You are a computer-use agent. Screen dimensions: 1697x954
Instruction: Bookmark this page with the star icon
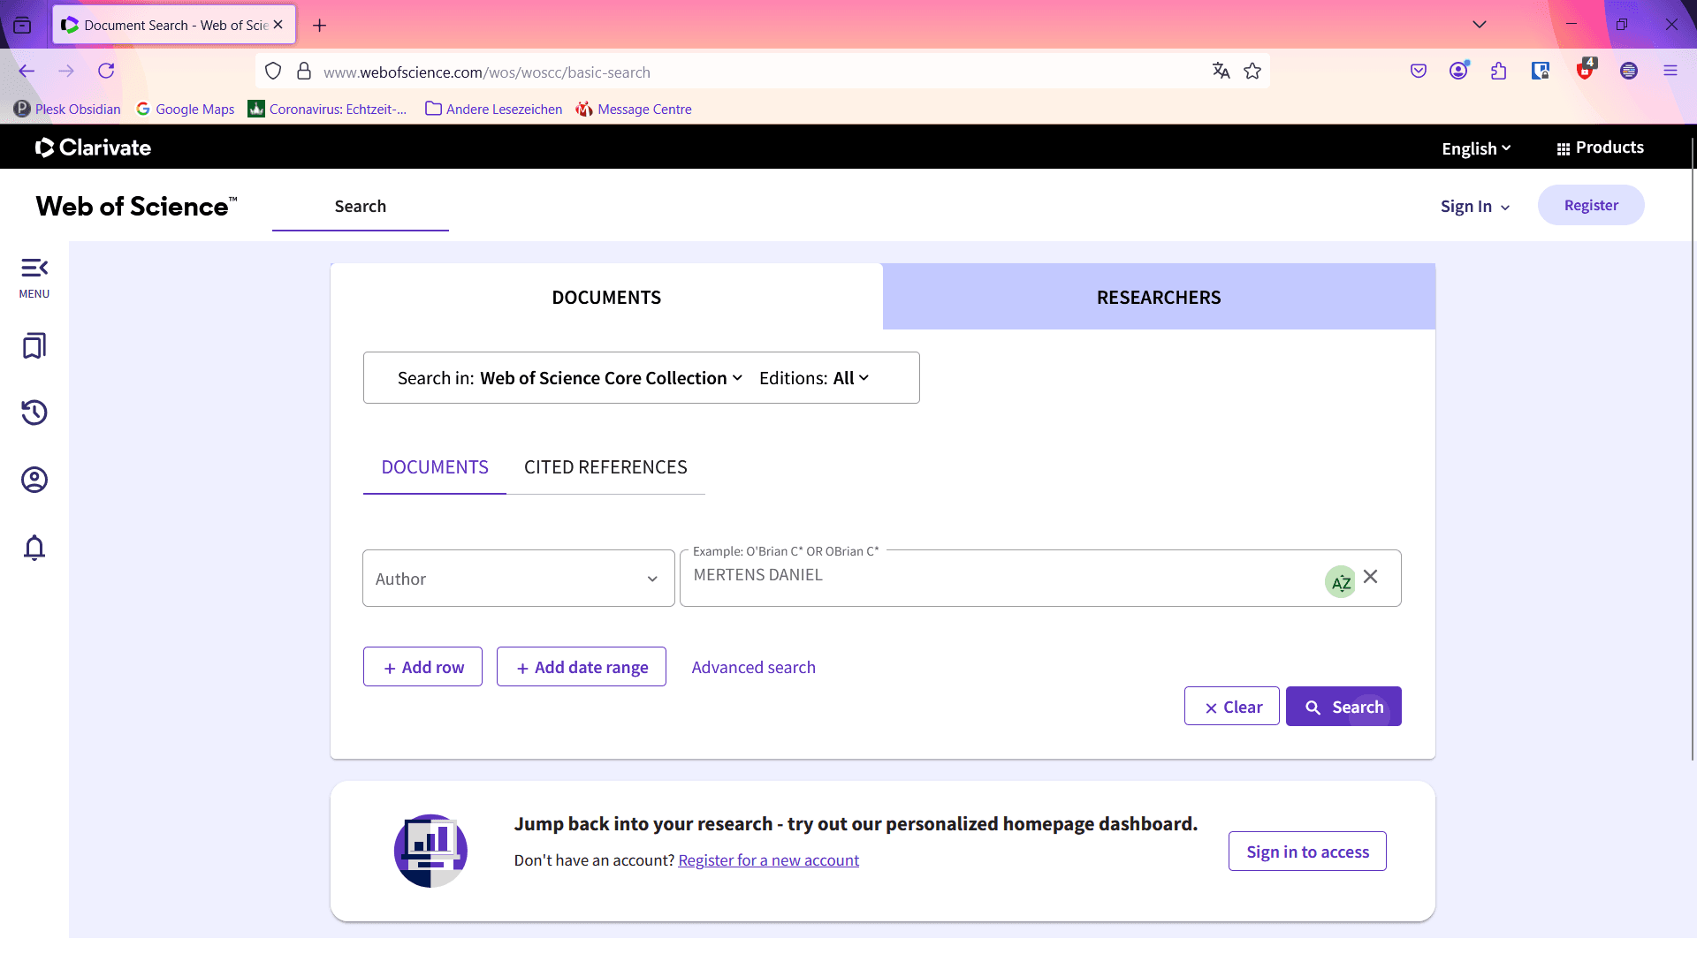[x=1252, y=72]
